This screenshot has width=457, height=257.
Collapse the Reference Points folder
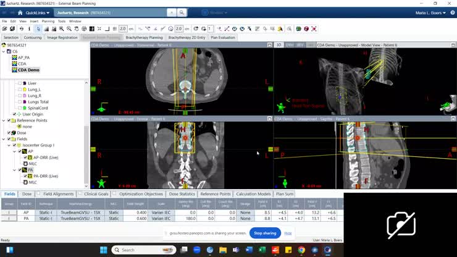tap(4, 120)
